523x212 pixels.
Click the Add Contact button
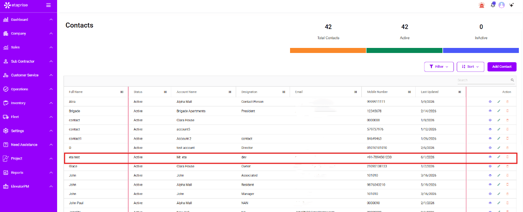502,67
